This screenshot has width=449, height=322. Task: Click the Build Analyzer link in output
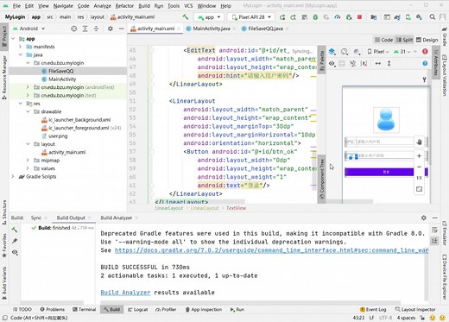[x=125, y=293]
